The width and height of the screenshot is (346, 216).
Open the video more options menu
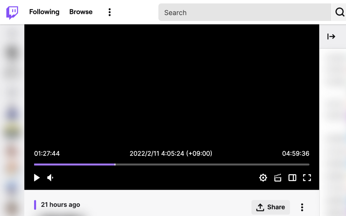coord(302,207)
